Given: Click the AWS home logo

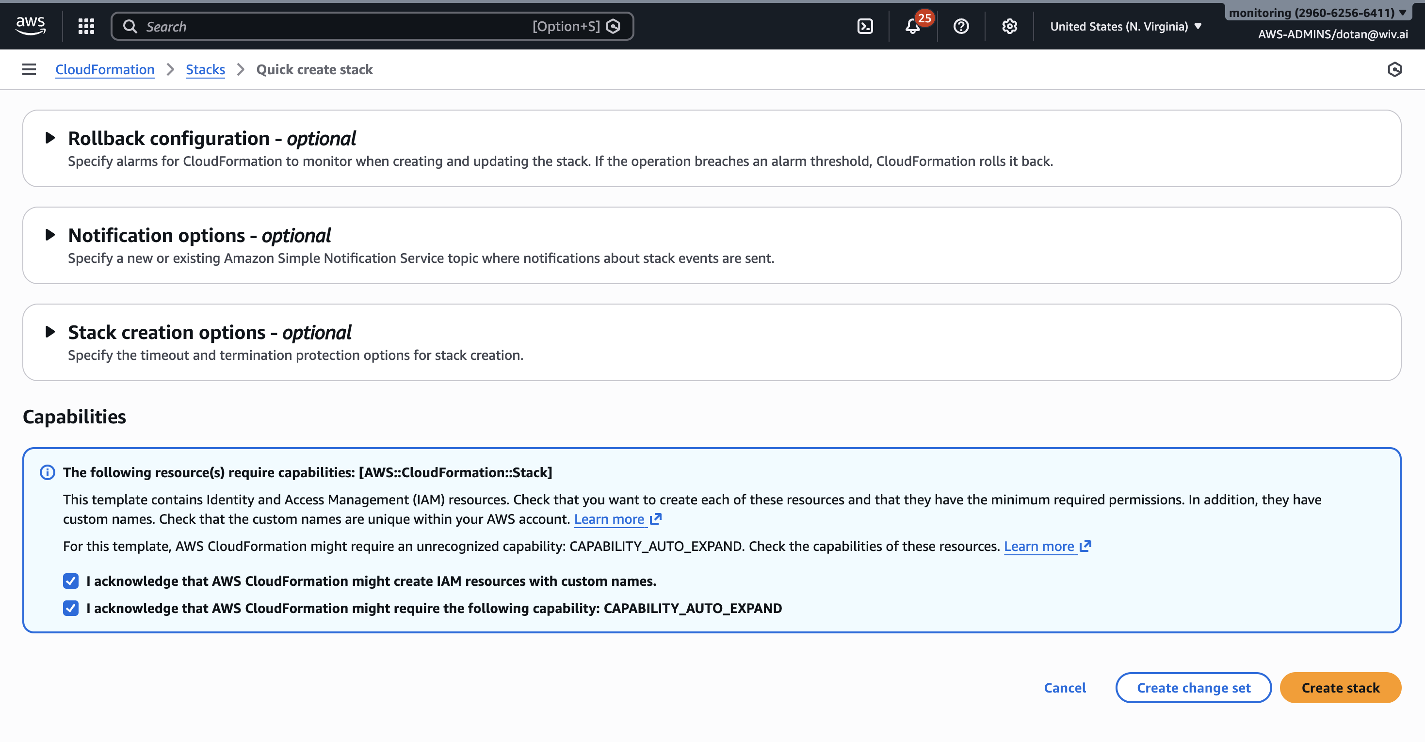Looking at the screenshot, I should (31, 25).
